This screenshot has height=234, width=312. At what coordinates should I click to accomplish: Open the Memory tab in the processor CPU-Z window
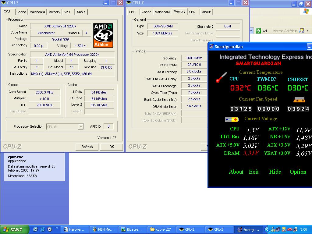click(x=54, y=12)
